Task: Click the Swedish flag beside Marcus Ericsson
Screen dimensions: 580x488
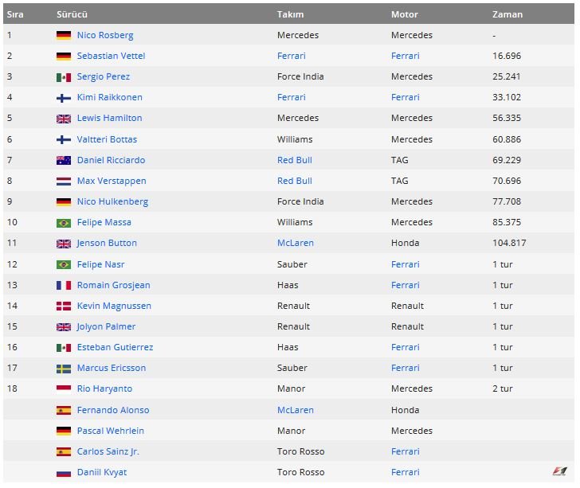Action: 64,369
